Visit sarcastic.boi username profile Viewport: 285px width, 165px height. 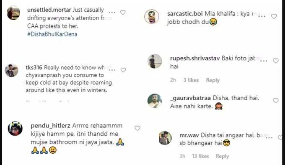pyautogui.click(x=185, y=14)
